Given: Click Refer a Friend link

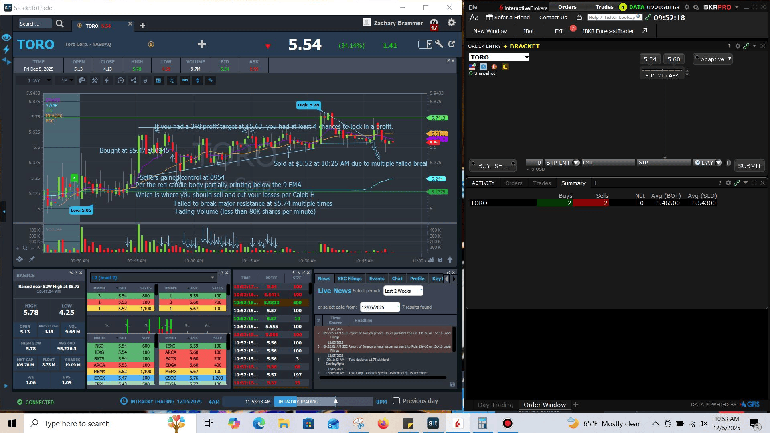Looking at the screenshot, I should pyautogui.click(x=508, y=17).
